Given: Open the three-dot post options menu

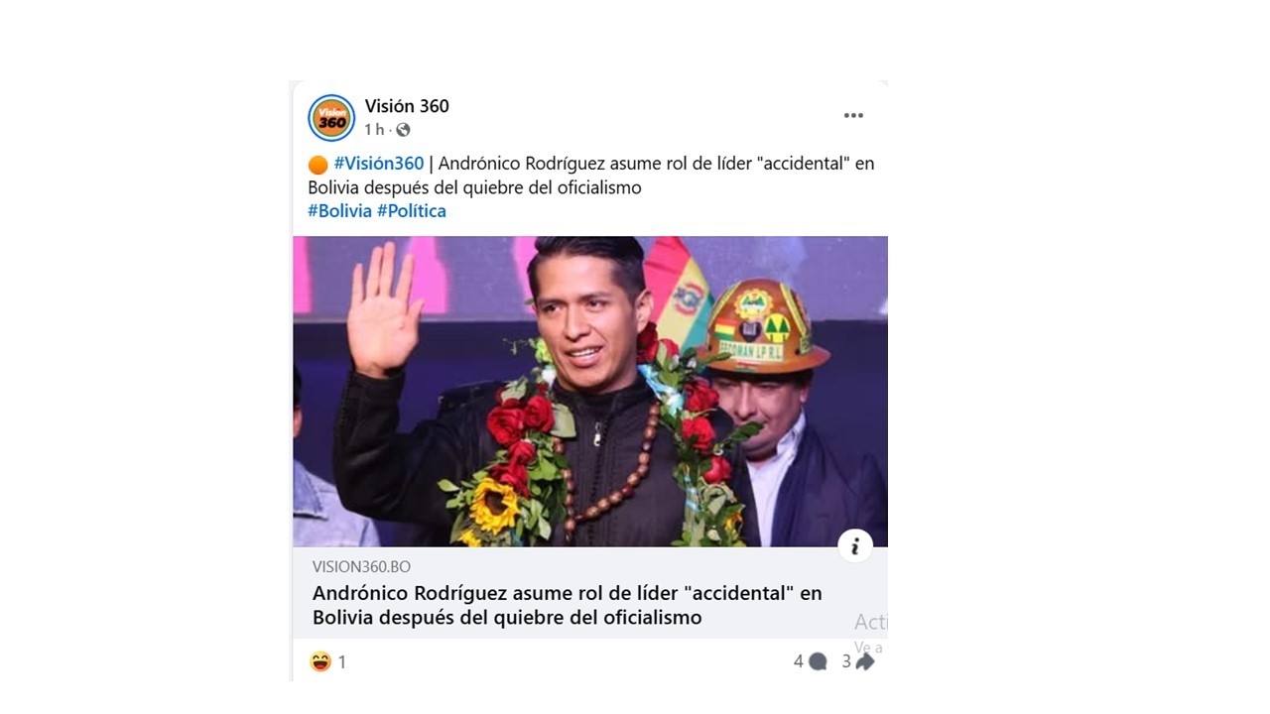Looking at the screenshot, I should tap(853, 116).
